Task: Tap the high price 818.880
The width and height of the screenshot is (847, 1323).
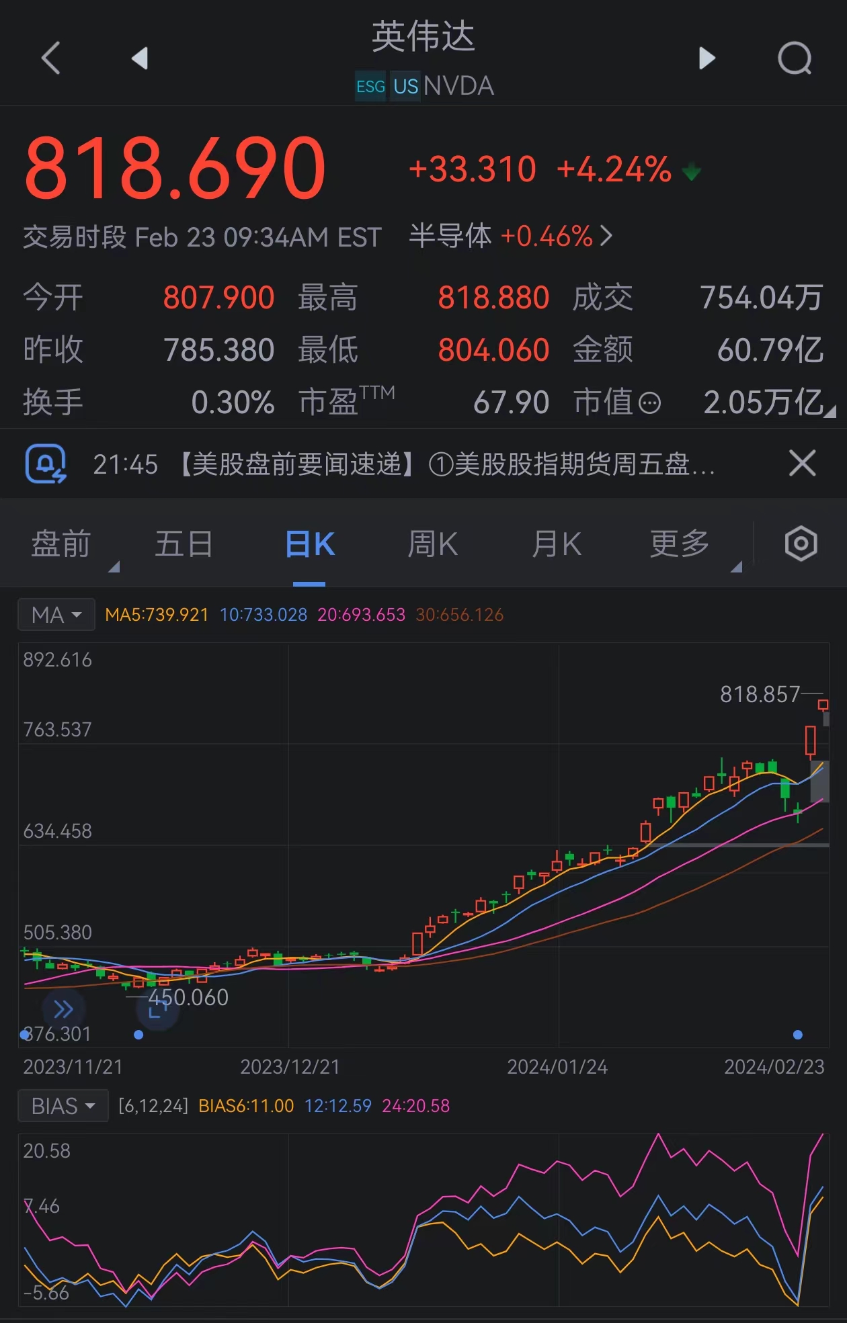Action: point(493,298)
